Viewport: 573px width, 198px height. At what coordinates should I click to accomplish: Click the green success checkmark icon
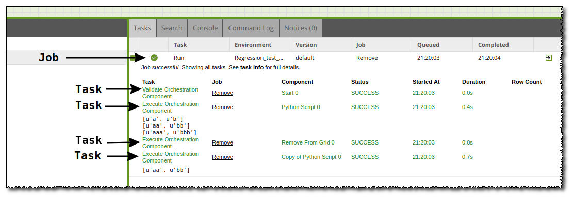click(x=154, y=58)
